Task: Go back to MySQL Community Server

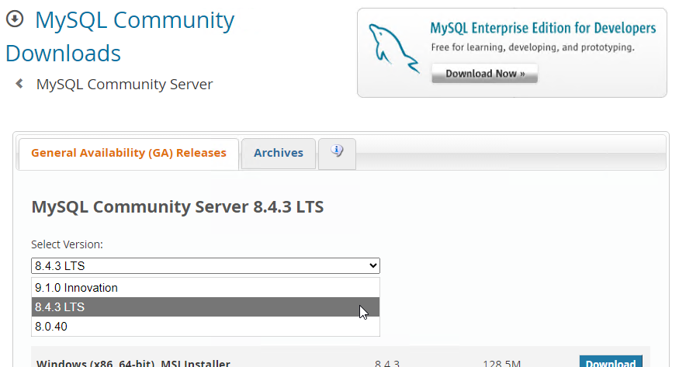Action: tap(124, 84)
